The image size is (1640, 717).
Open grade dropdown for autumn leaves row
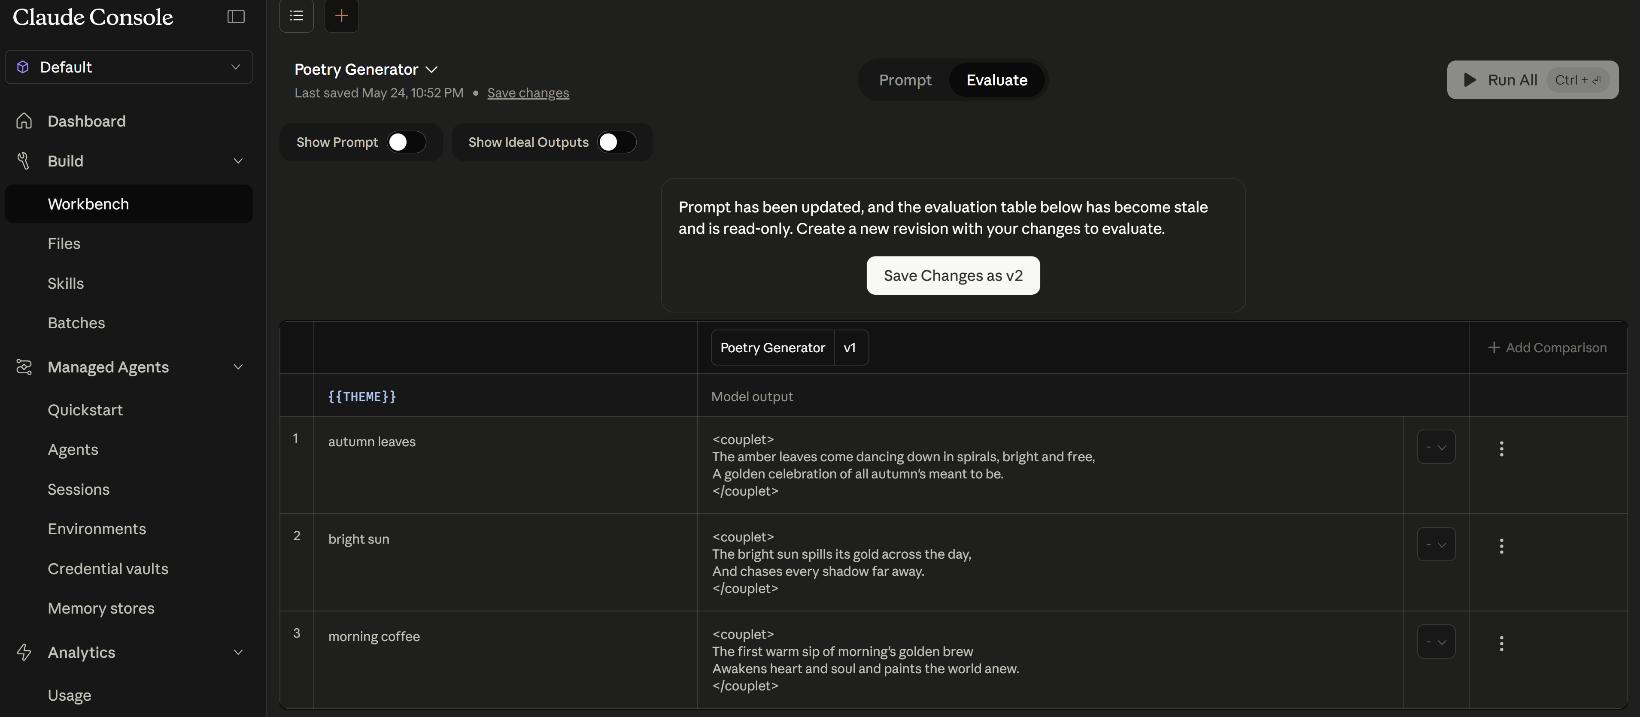pos(1436,447)
